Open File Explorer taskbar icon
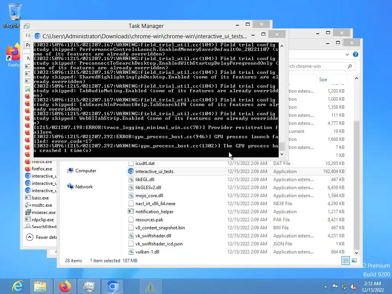The width and height of the screenshot is (392, 294). click(x=40, y=286)
